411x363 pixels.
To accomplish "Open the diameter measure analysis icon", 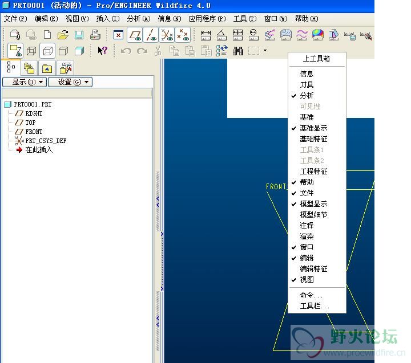I will 253,35.
